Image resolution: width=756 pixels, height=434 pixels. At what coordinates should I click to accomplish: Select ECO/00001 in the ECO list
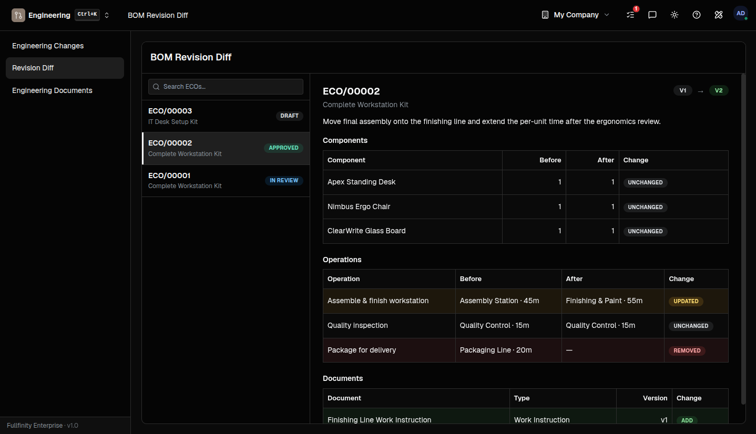tap(226, 180)
